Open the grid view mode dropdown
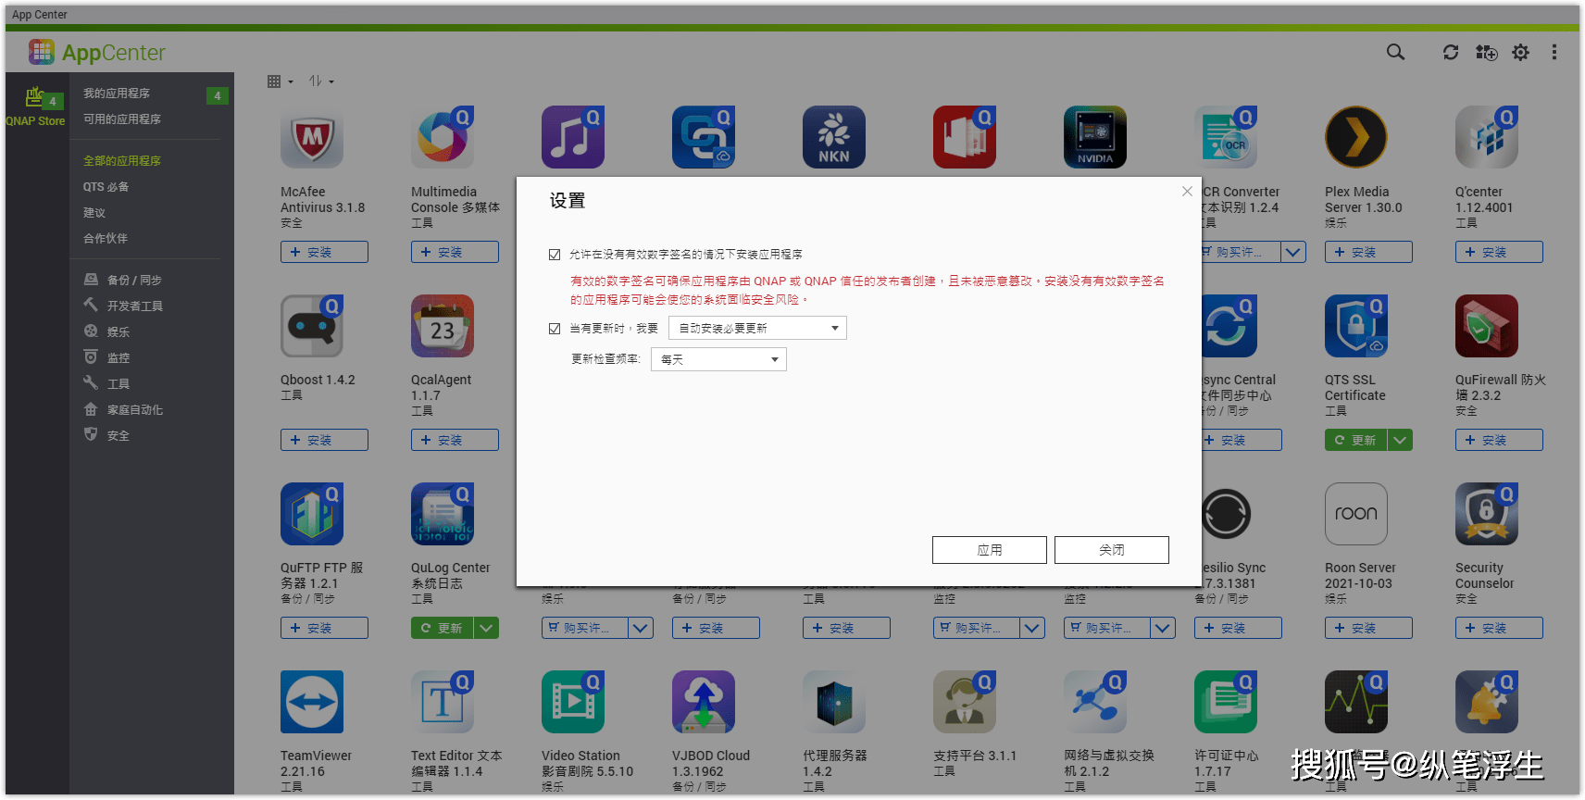The height and width of the screenshot is (800, 1585). (280, 81)
